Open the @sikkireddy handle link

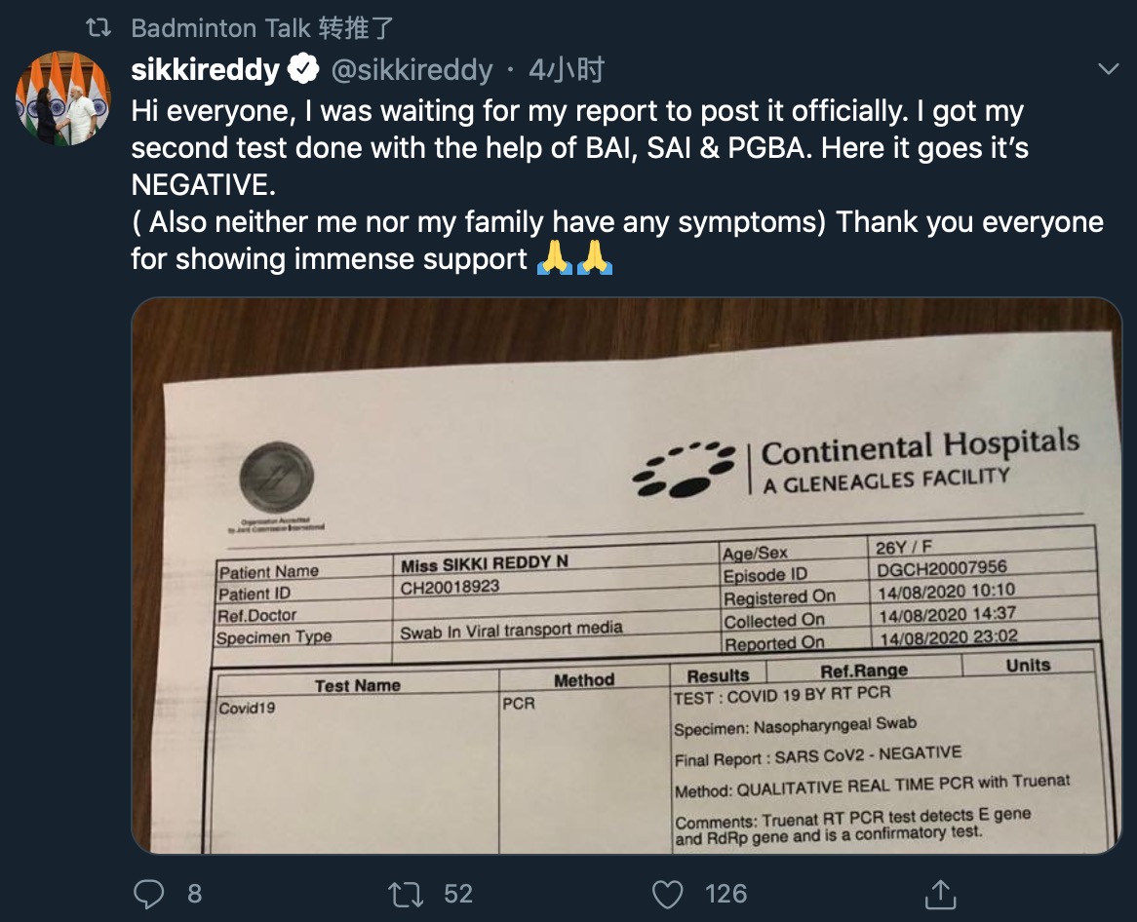(412, 70)
